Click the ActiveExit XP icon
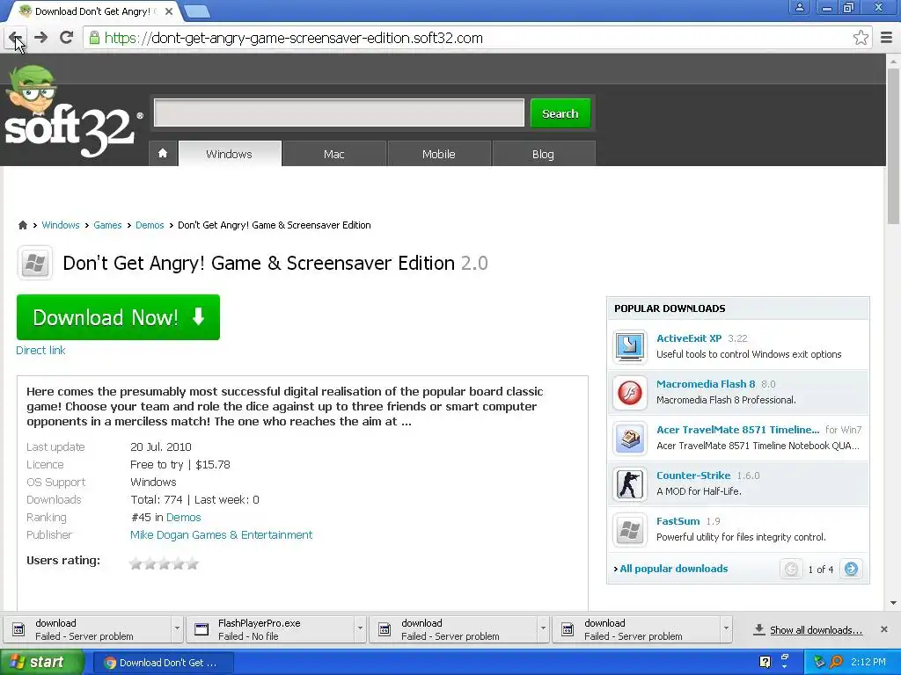 point(630,346)
